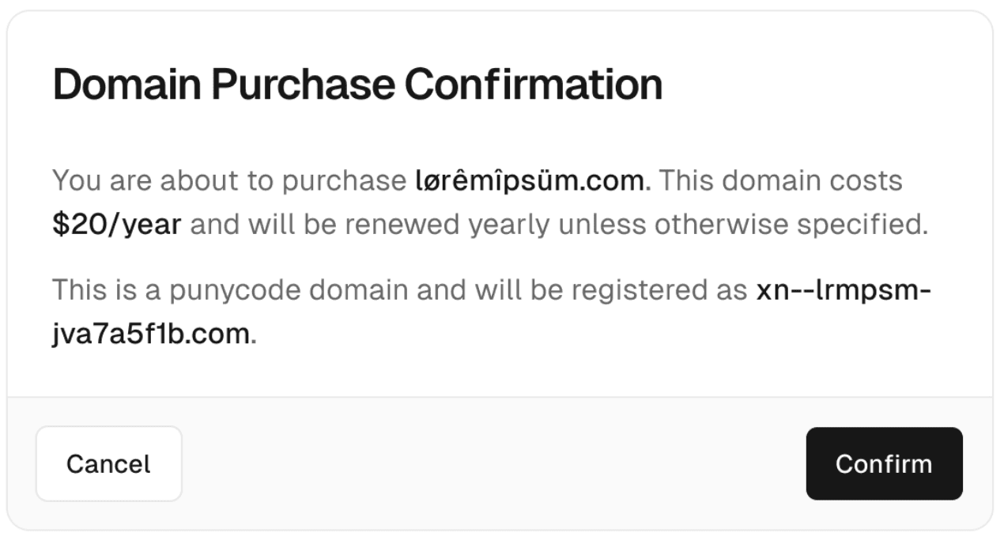Click the "This domain costs" text

[x=781, y=182]
